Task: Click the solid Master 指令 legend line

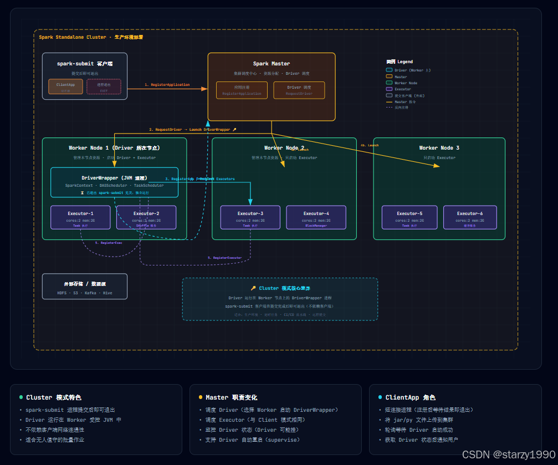Action: pyautogui.click(x=390, y=102)
